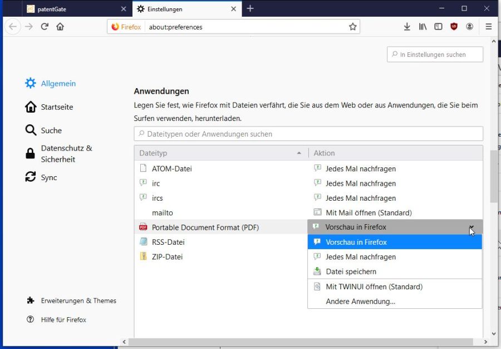Toggle the sidebar view icon
Screen dimensions: 501x349
coord(438,27)
